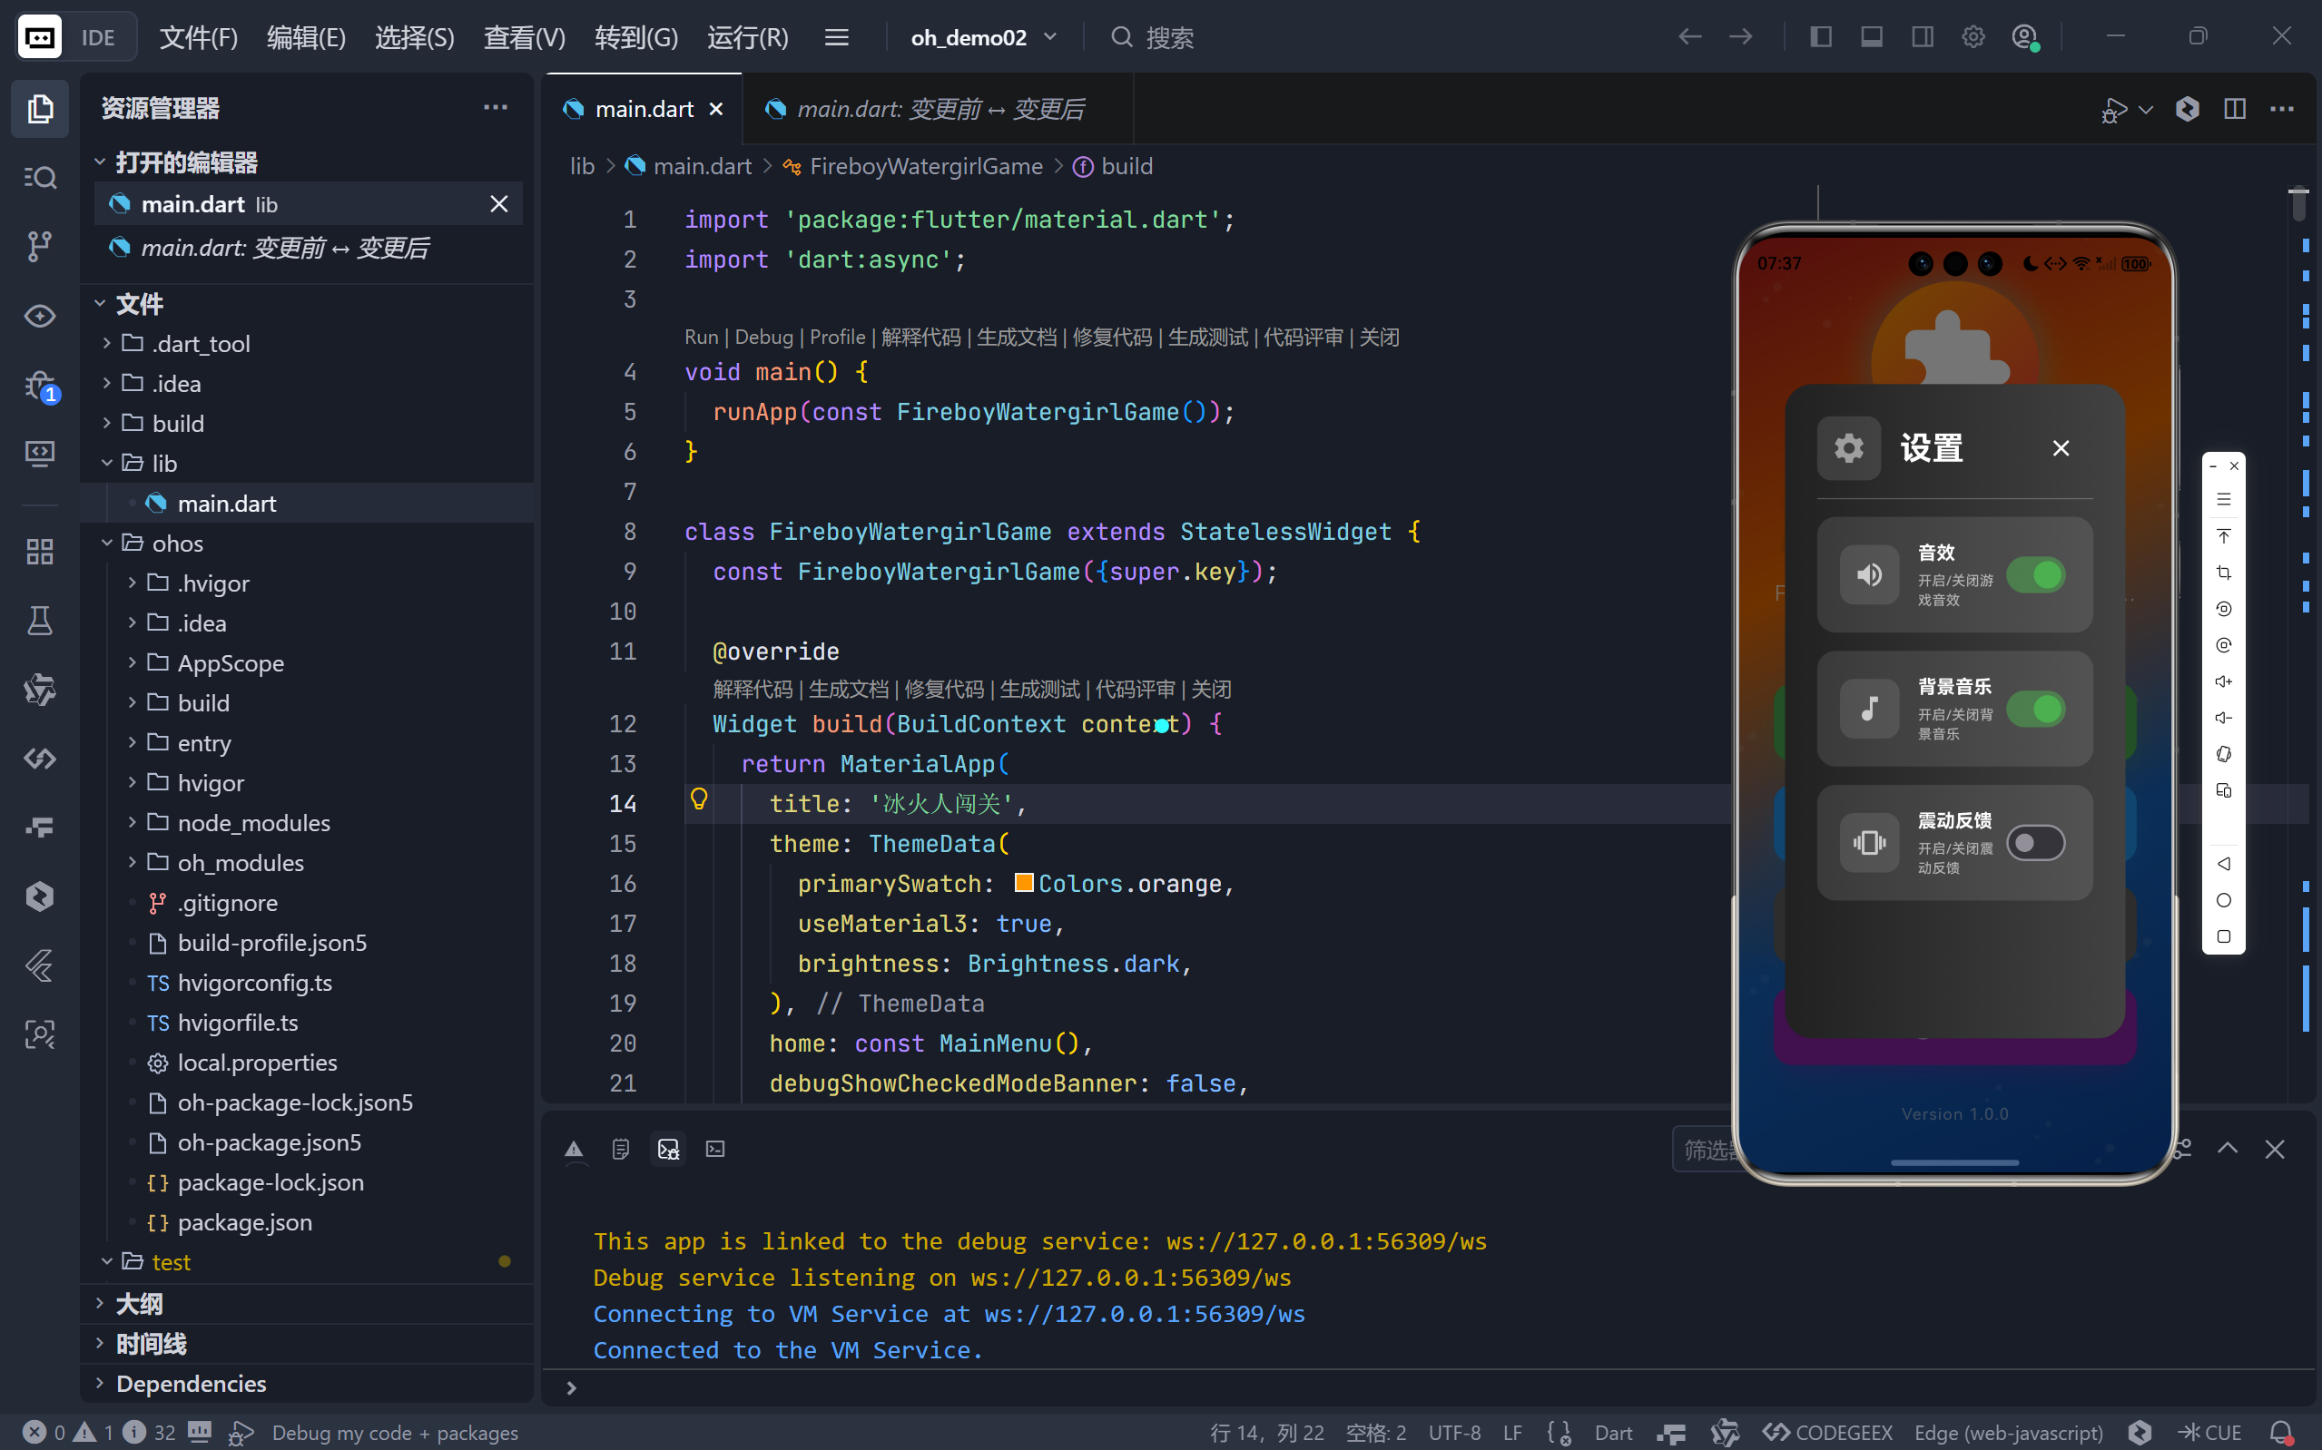Click the lightbulb code action icon
This screenshot has height=1450, width=2322.
(x=698, y=798)
